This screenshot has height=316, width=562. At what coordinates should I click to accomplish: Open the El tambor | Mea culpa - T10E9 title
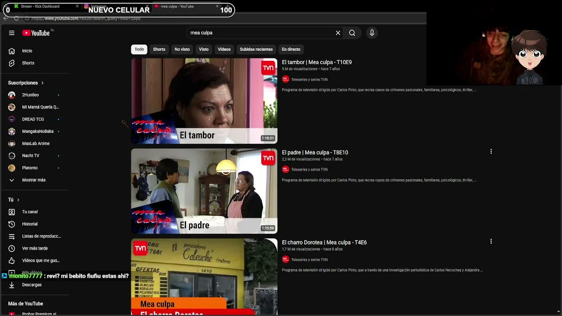click(x=317, y=62)
